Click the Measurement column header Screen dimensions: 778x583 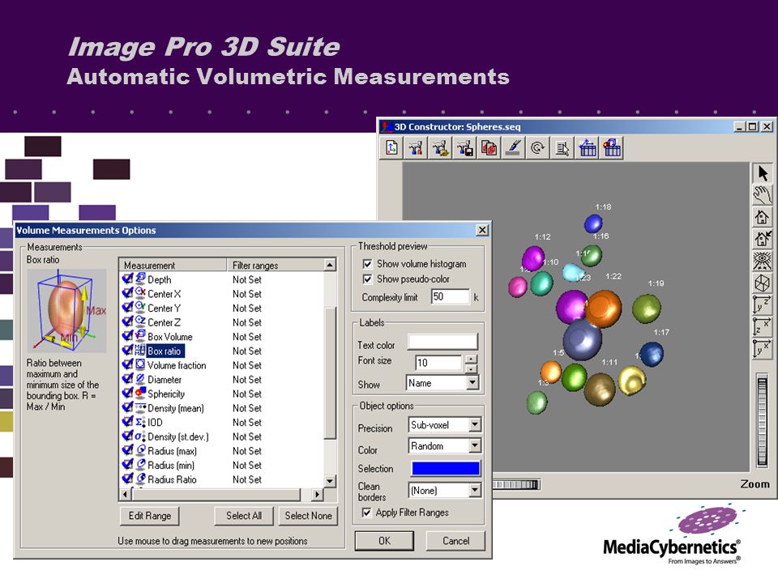[x=172, y=266]
